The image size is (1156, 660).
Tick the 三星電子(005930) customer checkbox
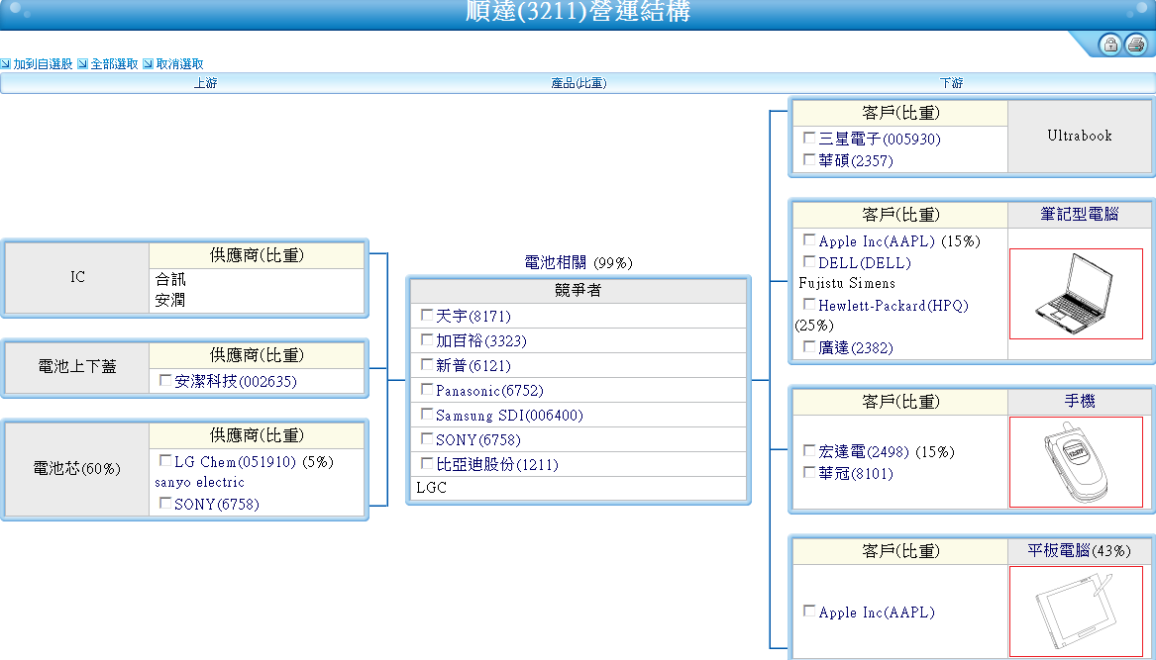click(808, 138)
